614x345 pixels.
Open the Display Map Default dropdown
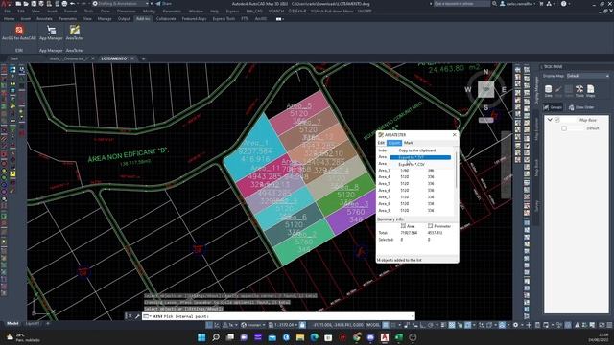588,76
